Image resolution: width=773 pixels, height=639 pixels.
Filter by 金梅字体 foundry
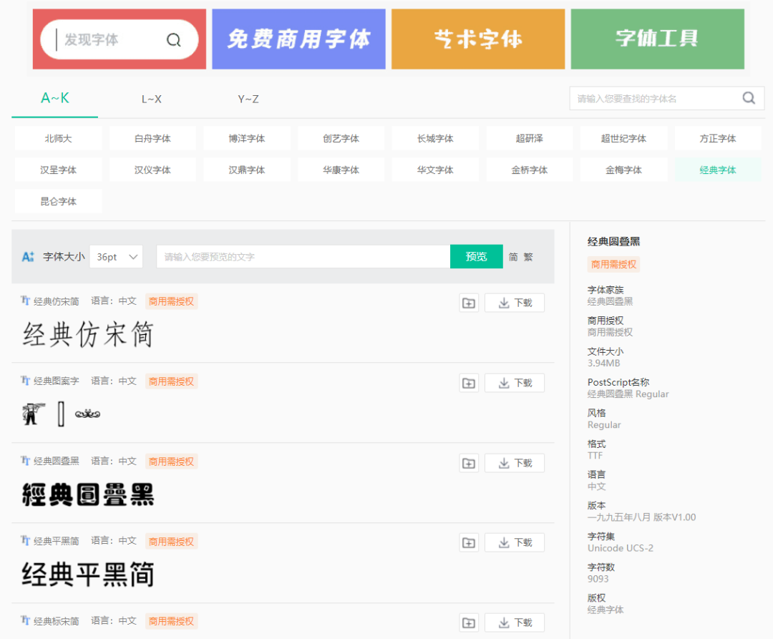[623, 170]
